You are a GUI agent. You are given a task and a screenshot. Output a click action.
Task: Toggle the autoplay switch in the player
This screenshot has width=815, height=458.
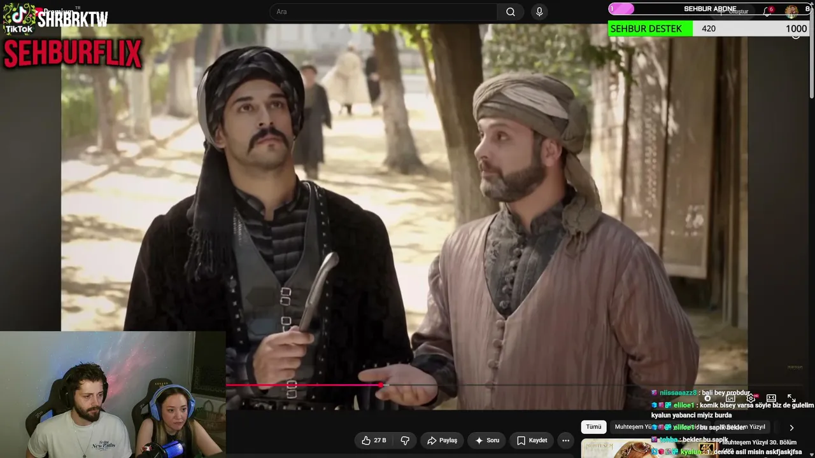point(708,398)
